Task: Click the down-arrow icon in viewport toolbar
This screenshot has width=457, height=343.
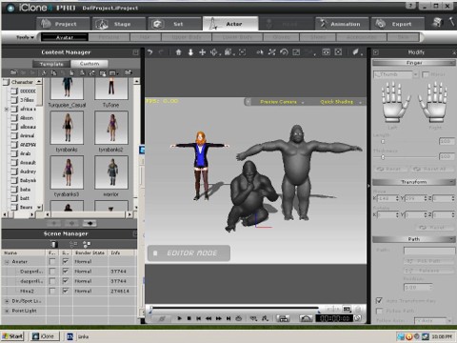Action: click(x=190, y=52)
